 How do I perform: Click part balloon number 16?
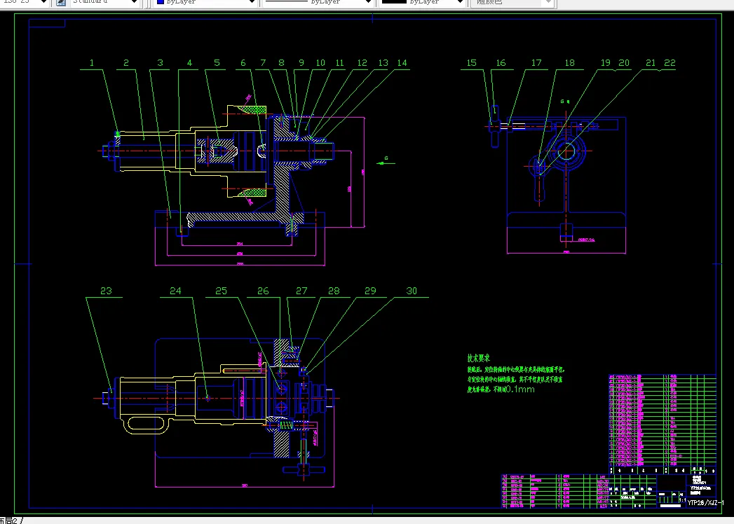[x=501, y=62]
